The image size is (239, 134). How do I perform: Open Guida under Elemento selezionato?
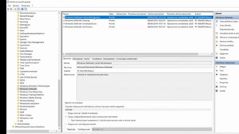tap(223, 91)
